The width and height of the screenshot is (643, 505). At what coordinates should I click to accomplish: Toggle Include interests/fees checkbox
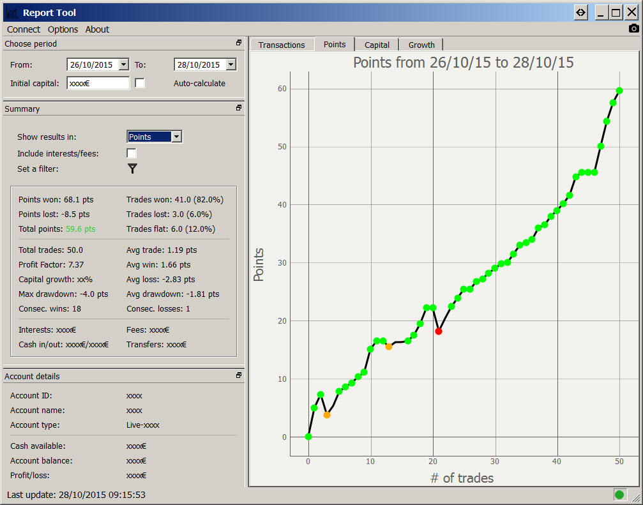132,153
